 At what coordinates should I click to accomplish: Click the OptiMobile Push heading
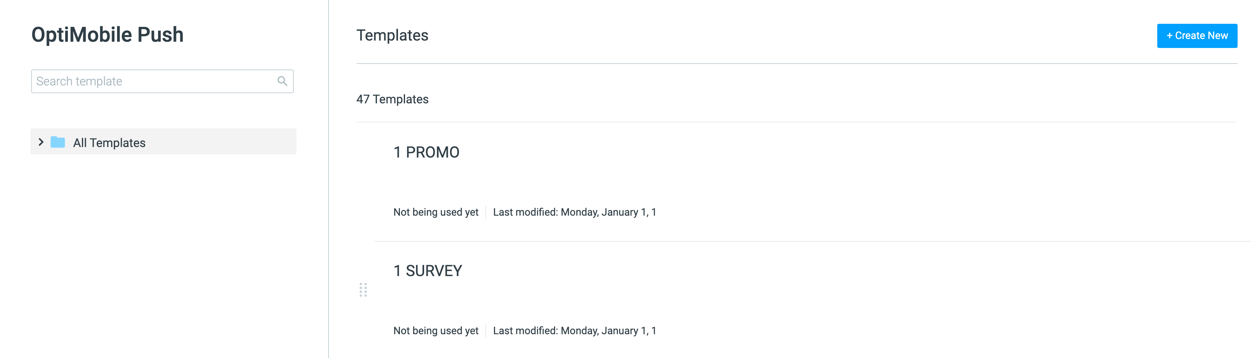tap(108, 35)
